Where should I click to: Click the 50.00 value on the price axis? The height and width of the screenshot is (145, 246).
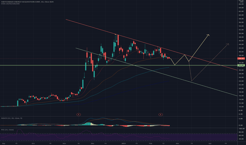[x=241, y=33]
